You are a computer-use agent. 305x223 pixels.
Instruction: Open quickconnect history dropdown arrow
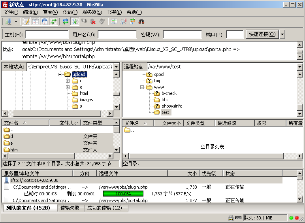point(282,34)
